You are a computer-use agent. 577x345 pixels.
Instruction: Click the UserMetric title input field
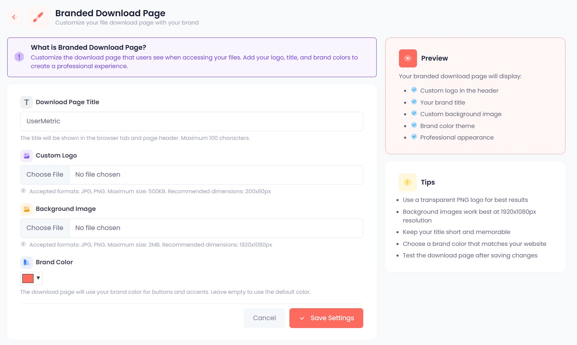pyautogui.click(x=191, y=121)
